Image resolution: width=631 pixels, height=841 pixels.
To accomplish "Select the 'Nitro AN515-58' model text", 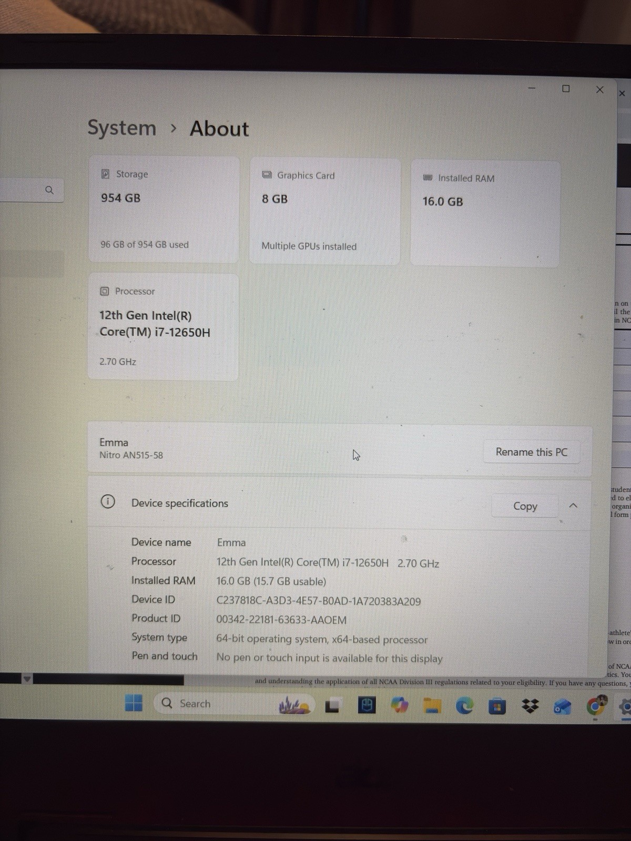I will (131, 455).
